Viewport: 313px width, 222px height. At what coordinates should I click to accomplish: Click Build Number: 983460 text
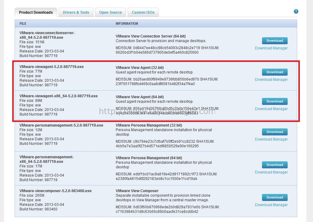coord(38,209)
